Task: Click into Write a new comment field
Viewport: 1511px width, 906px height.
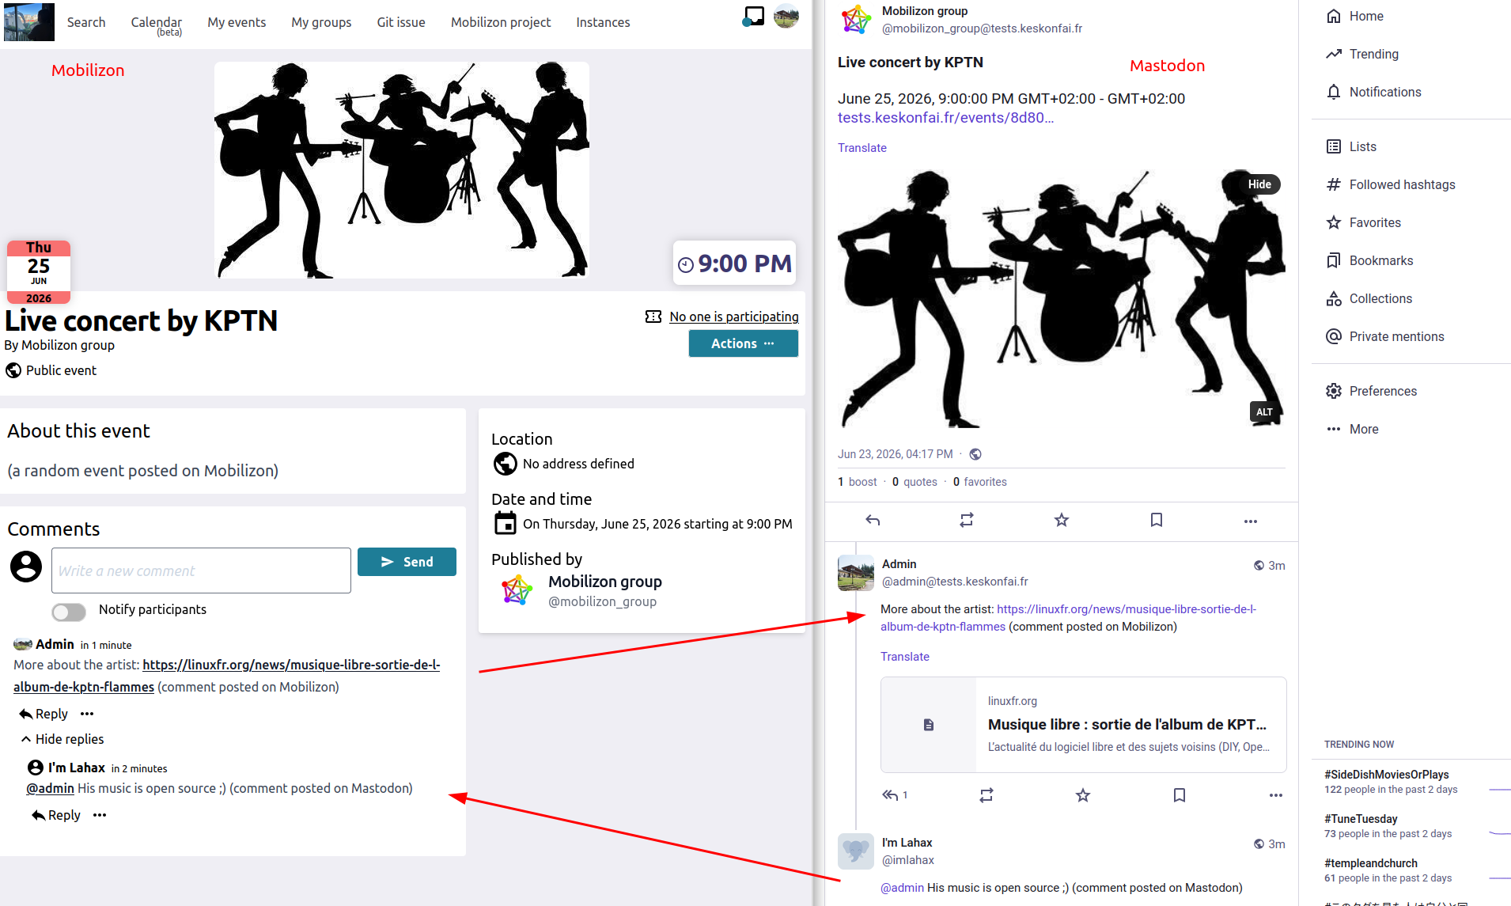Action: [201, 571]
